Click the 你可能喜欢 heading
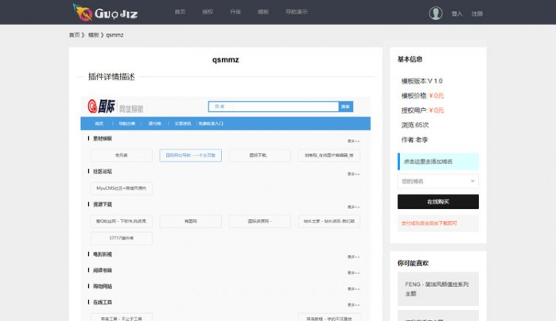556x321 pixels. tap(413, 263)
